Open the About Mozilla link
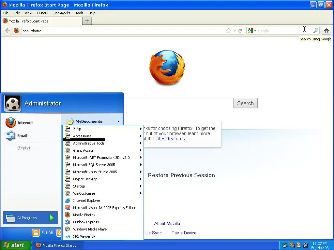This screenshot has height=250, width=334. [167, 223]
